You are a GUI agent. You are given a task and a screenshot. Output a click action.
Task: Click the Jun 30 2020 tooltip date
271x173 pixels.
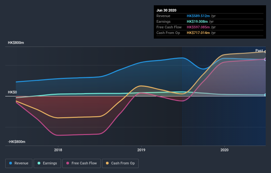click(166, 10)
